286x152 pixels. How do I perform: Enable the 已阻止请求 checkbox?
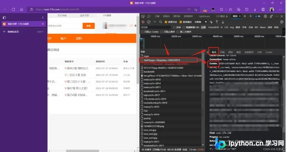coord(162,32)
